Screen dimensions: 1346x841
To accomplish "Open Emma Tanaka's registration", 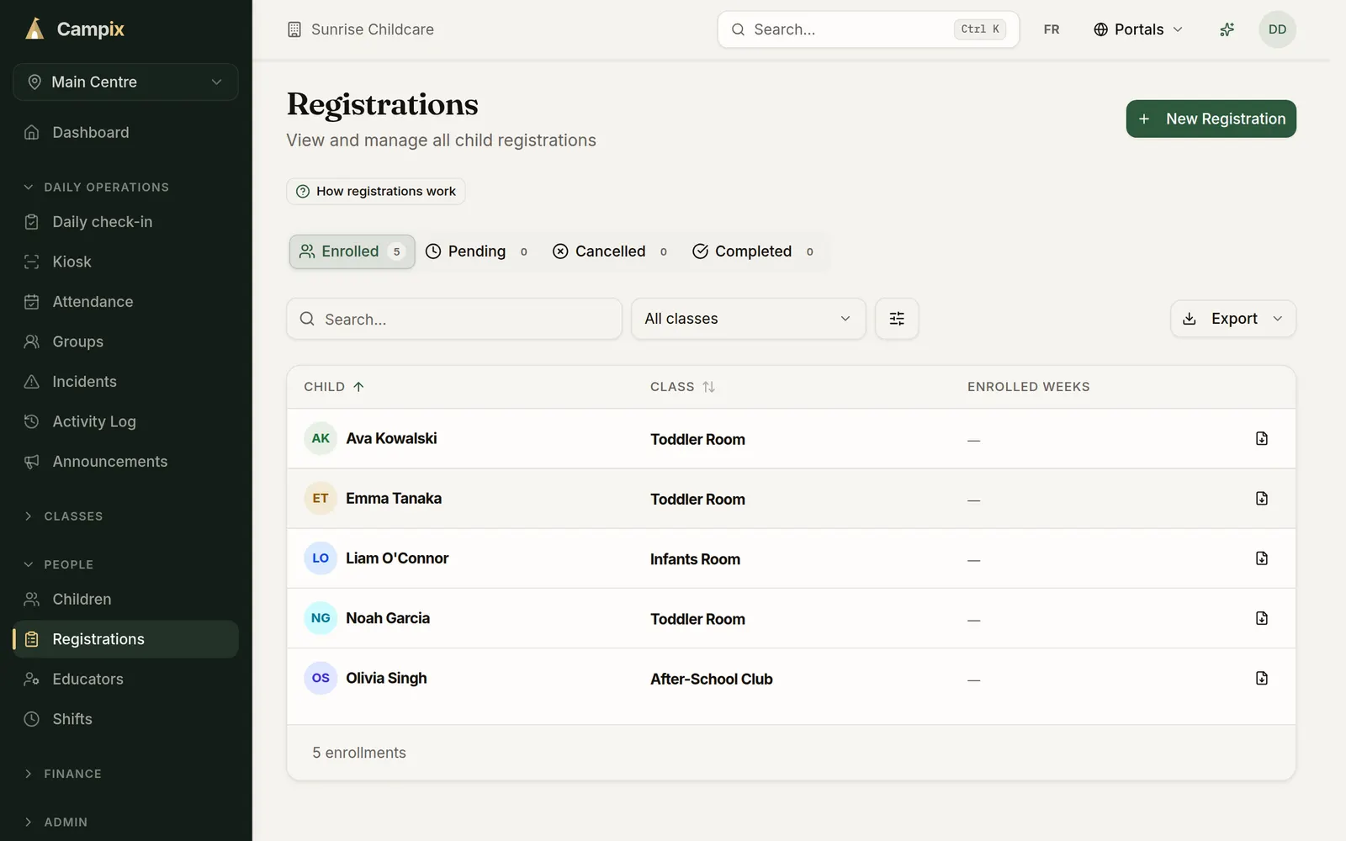I will pos(394,499).
